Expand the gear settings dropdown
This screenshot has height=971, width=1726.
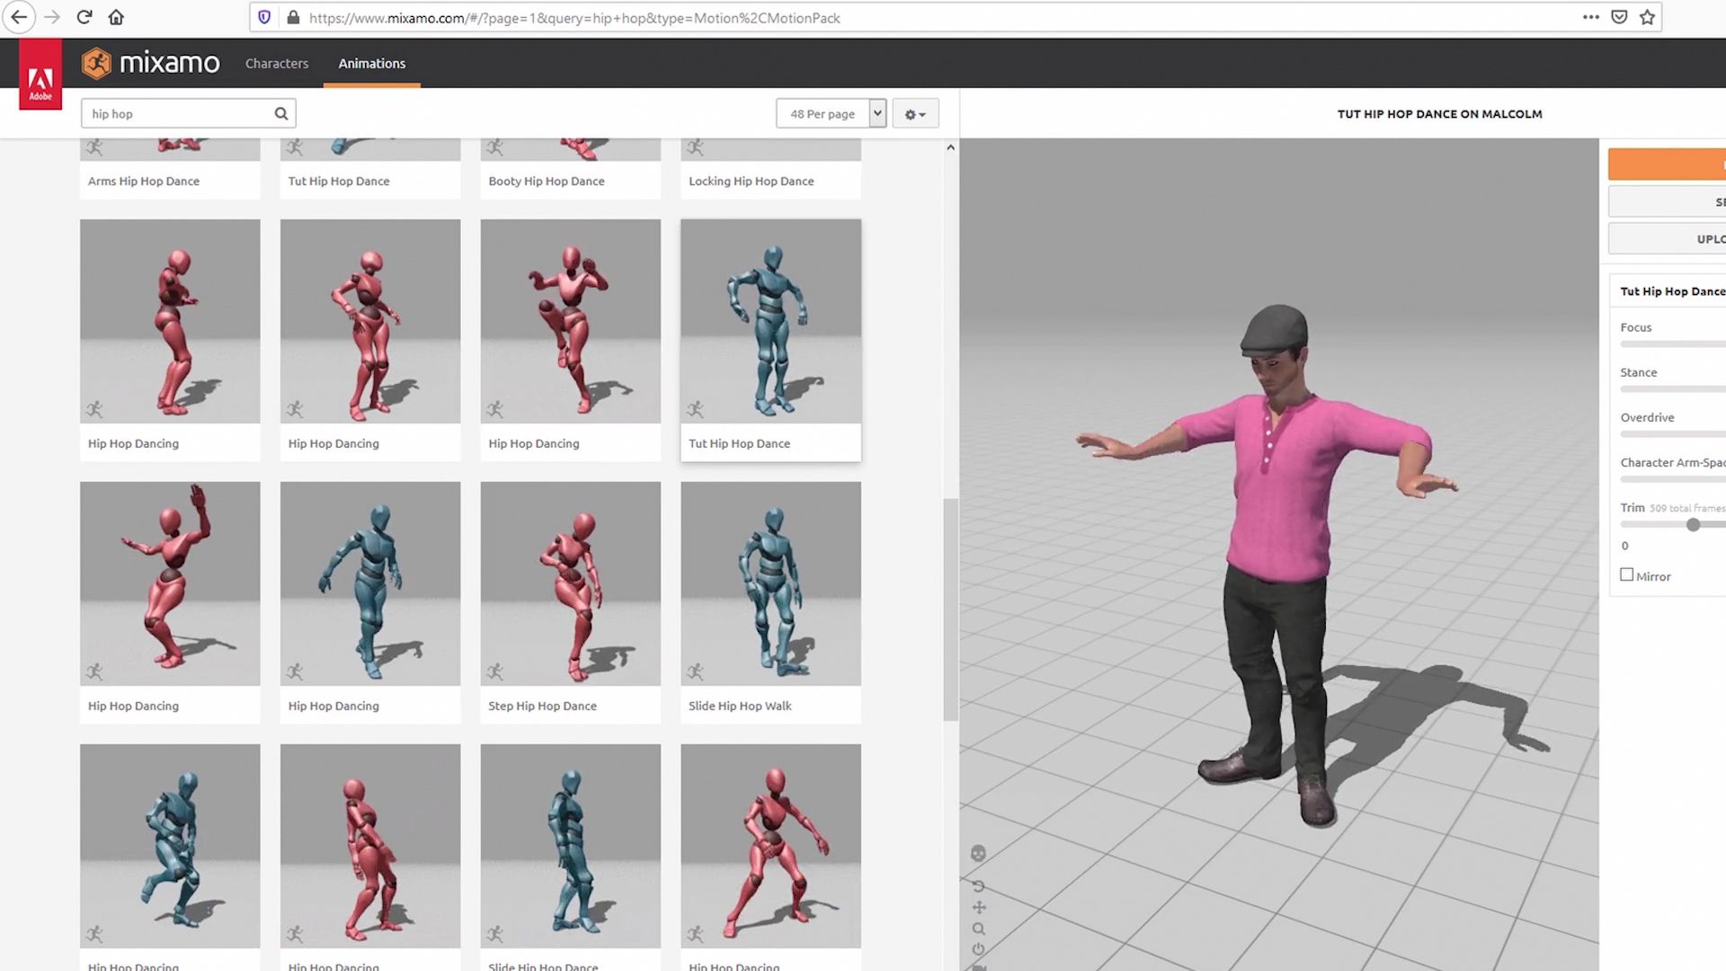pos(915,114)
